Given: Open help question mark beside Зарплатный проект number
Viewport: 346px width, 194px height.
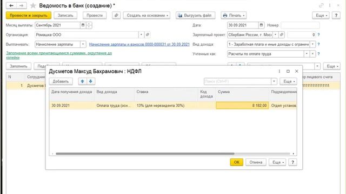Looking at the screenshot, I should pyautogui.click(x=318, y=34).
